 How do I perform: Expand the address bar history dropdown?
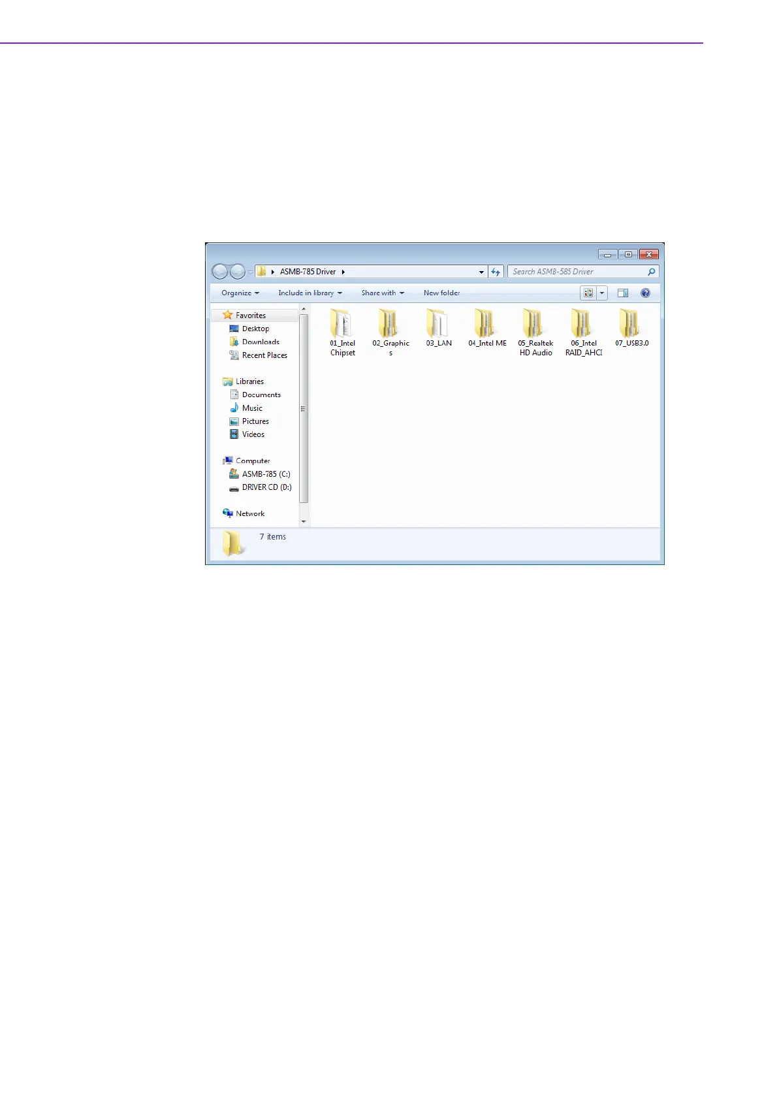[x=481, y=272]
